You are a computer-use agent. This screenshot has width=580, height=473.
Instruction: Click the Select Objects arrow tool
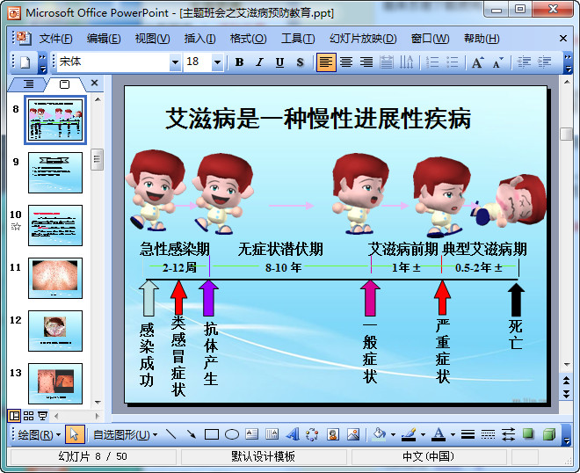(75, 434)
